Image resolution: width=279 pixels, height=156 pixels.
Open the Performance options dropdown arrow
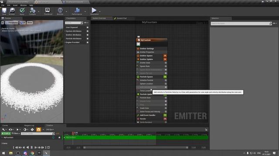tap(85, 12)
